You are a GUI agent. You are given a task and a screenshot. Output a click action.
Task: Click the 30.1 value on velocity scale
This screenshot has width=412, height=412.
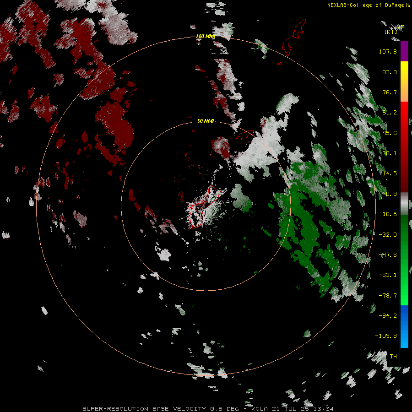click(390, 153)
